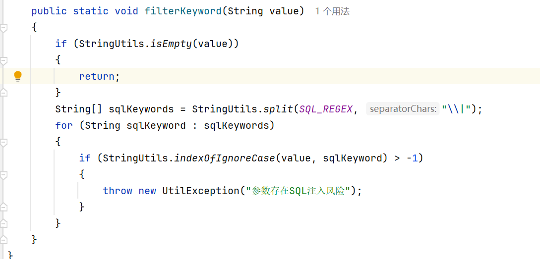540x259 pixels.
Task: Collapse the for-loop fold marker
Action: click(3, 143)
